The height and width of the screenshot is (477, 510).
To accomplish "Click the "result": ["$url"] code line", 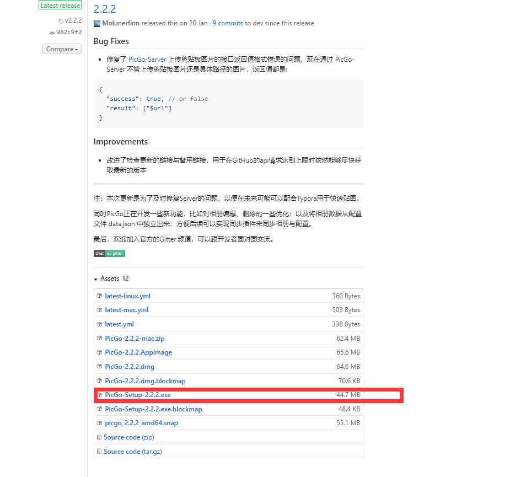I will pos(139,108).
